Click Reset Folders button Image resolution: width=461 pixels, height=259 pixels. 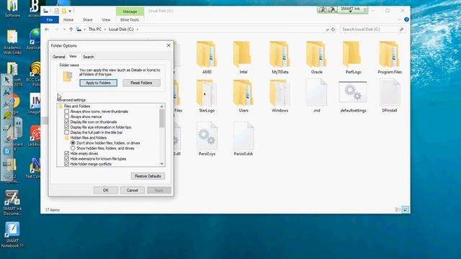[141, 83]
